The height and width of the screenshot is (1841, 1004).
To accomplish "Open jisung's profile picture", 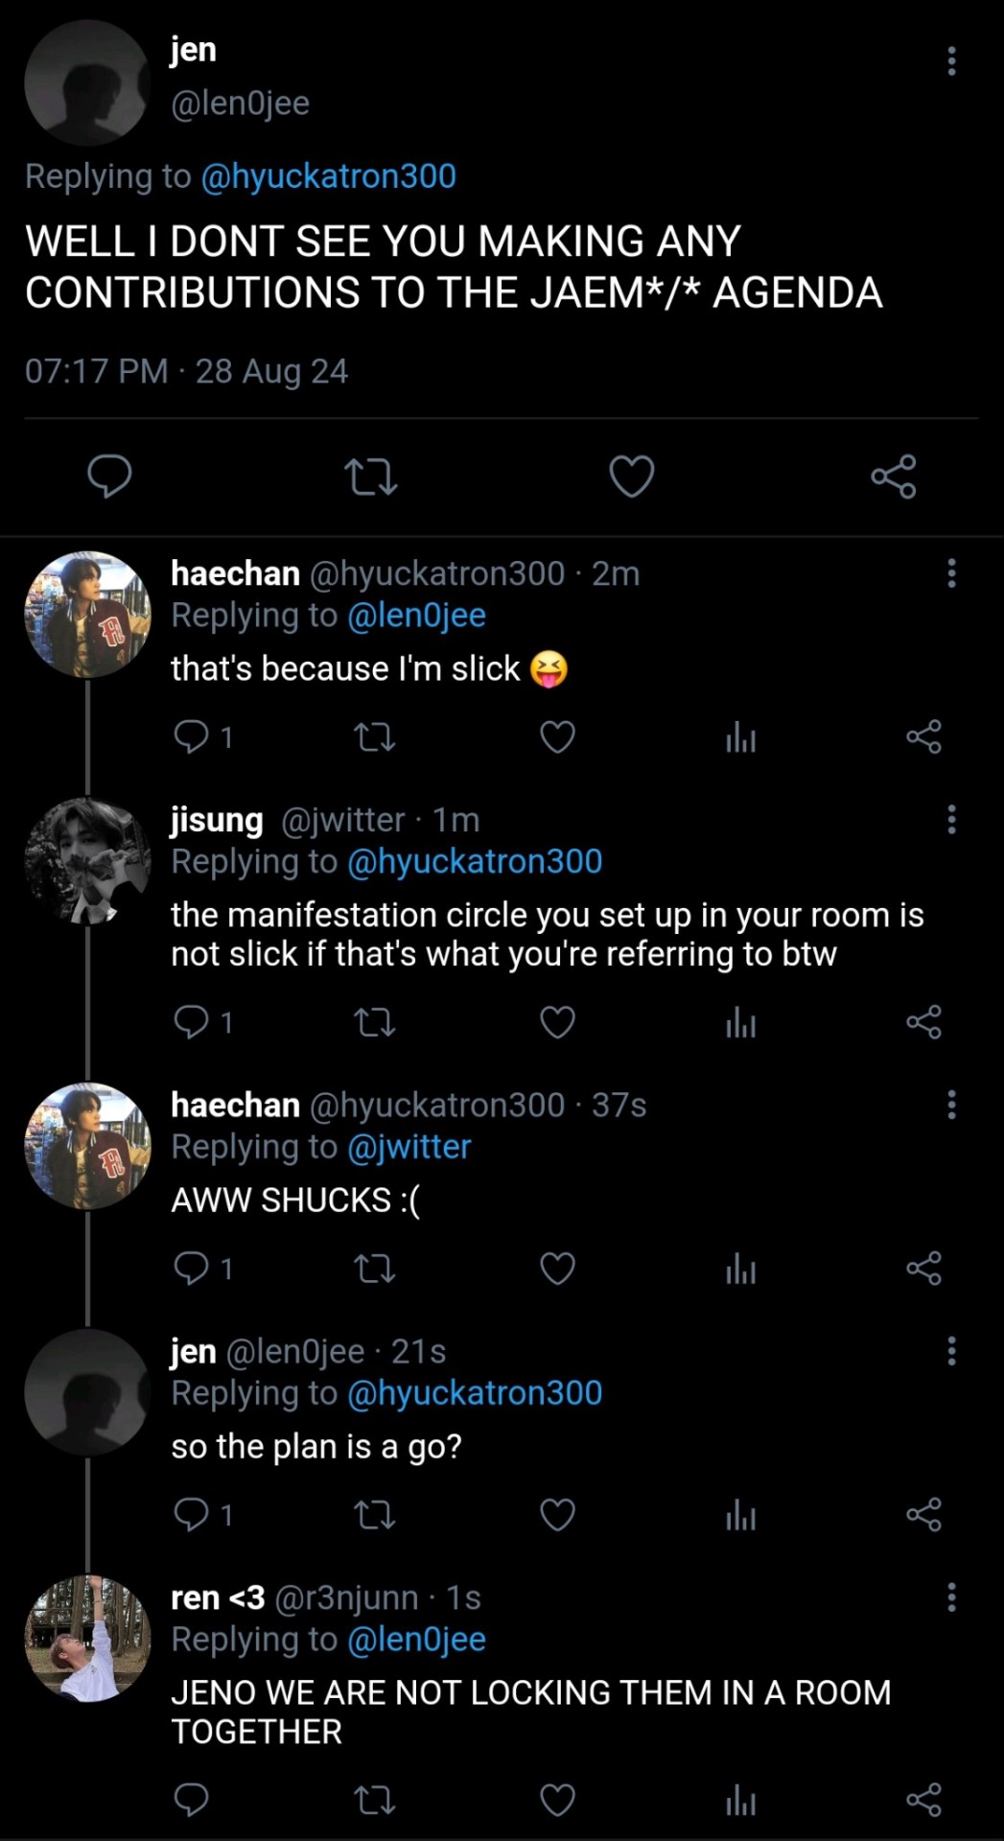I will (x=87, y=861).
